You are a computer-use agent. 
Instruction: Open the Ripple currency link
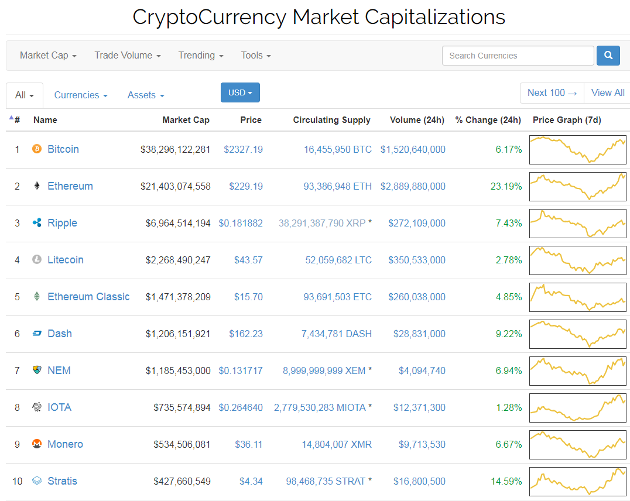[x=62, y=223]
